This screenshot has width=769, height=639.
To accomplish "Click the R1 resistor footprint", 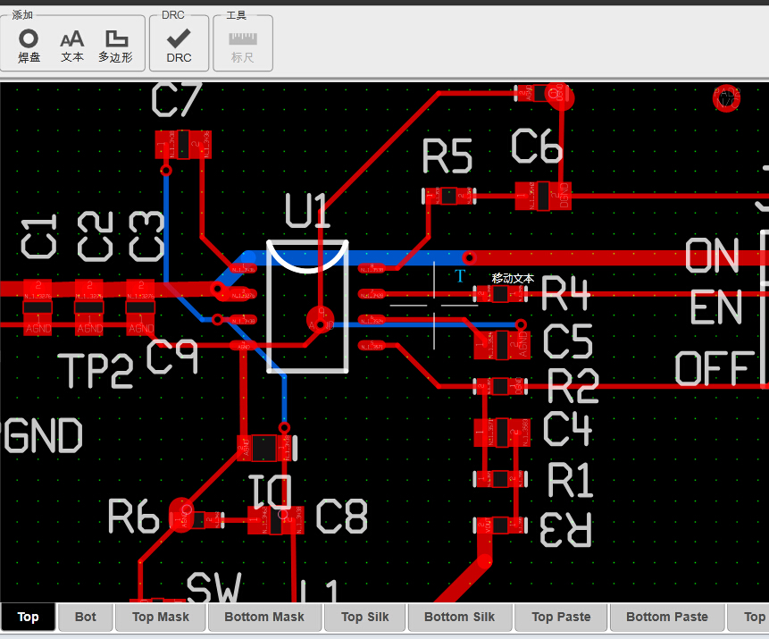I will [x=500, y=478].
